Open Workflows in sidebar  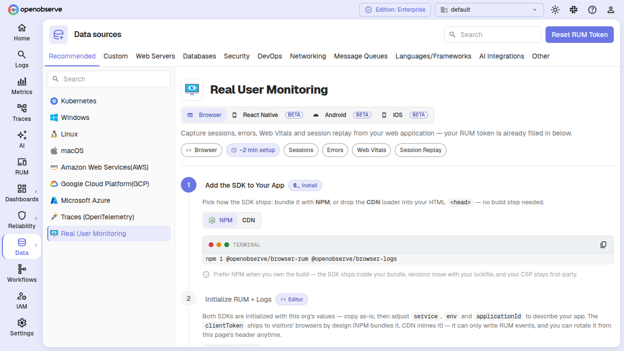(x=21, y=274)
